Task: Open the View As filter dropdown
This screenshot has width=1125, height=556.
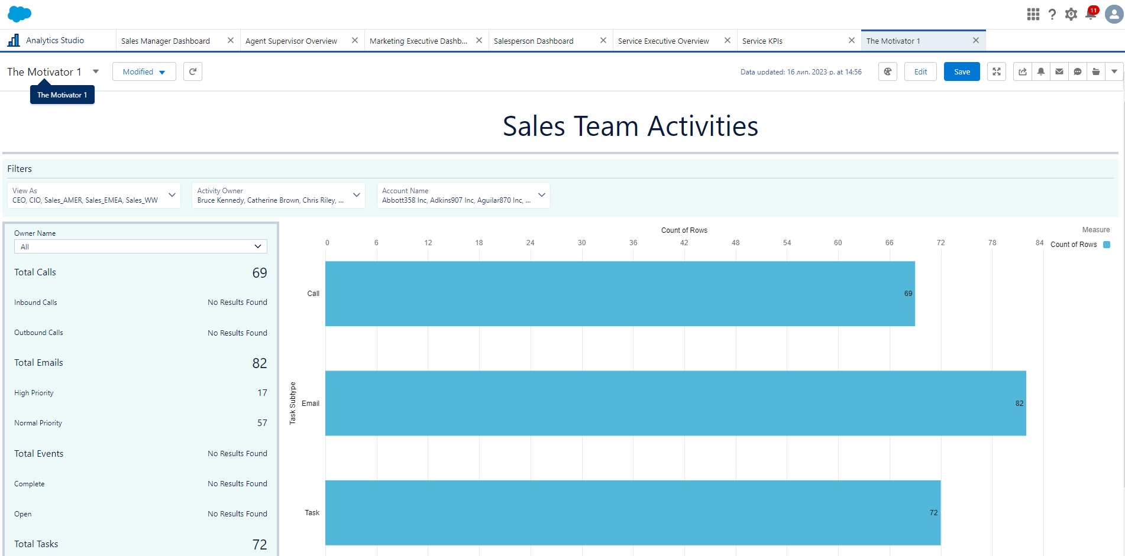Action: point(172,195)
